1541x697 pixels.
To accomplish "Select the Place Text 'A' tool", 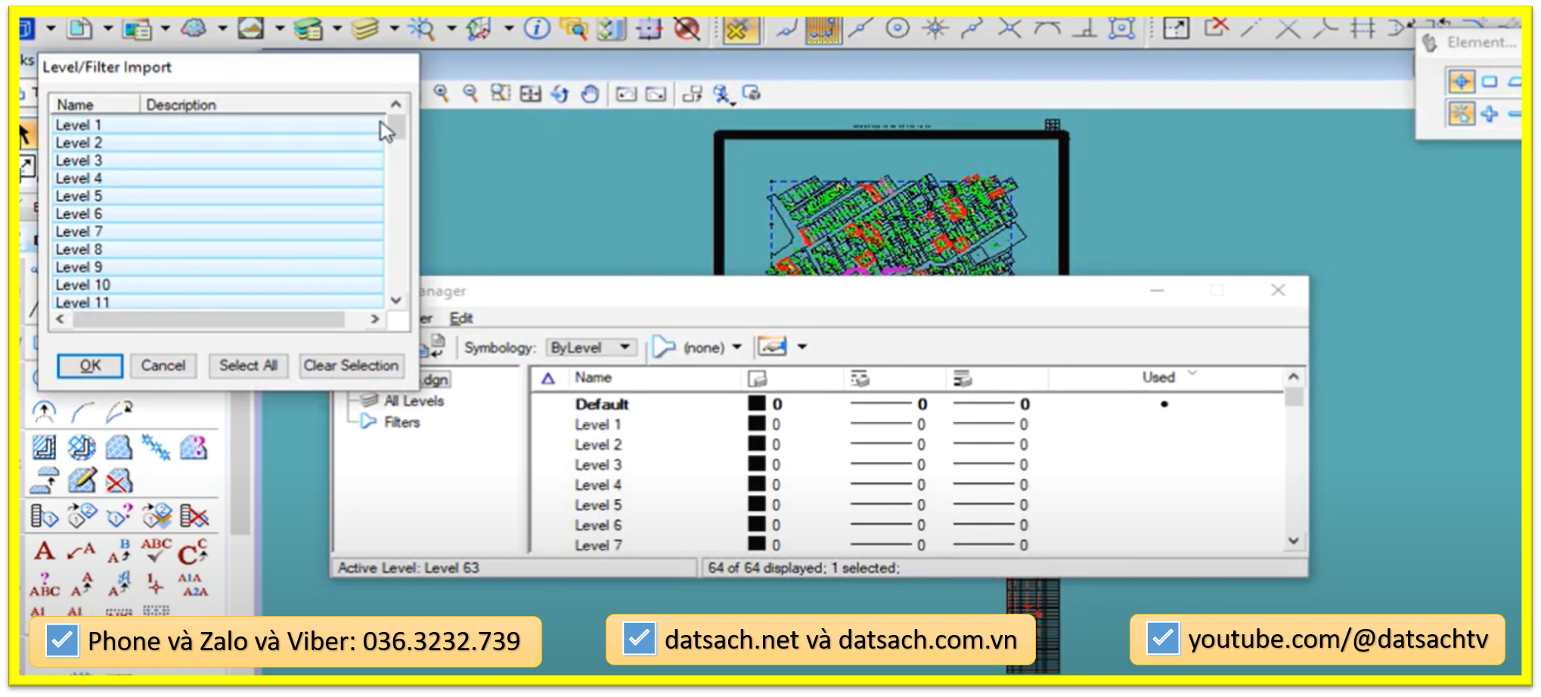I will tap(44, 551).
